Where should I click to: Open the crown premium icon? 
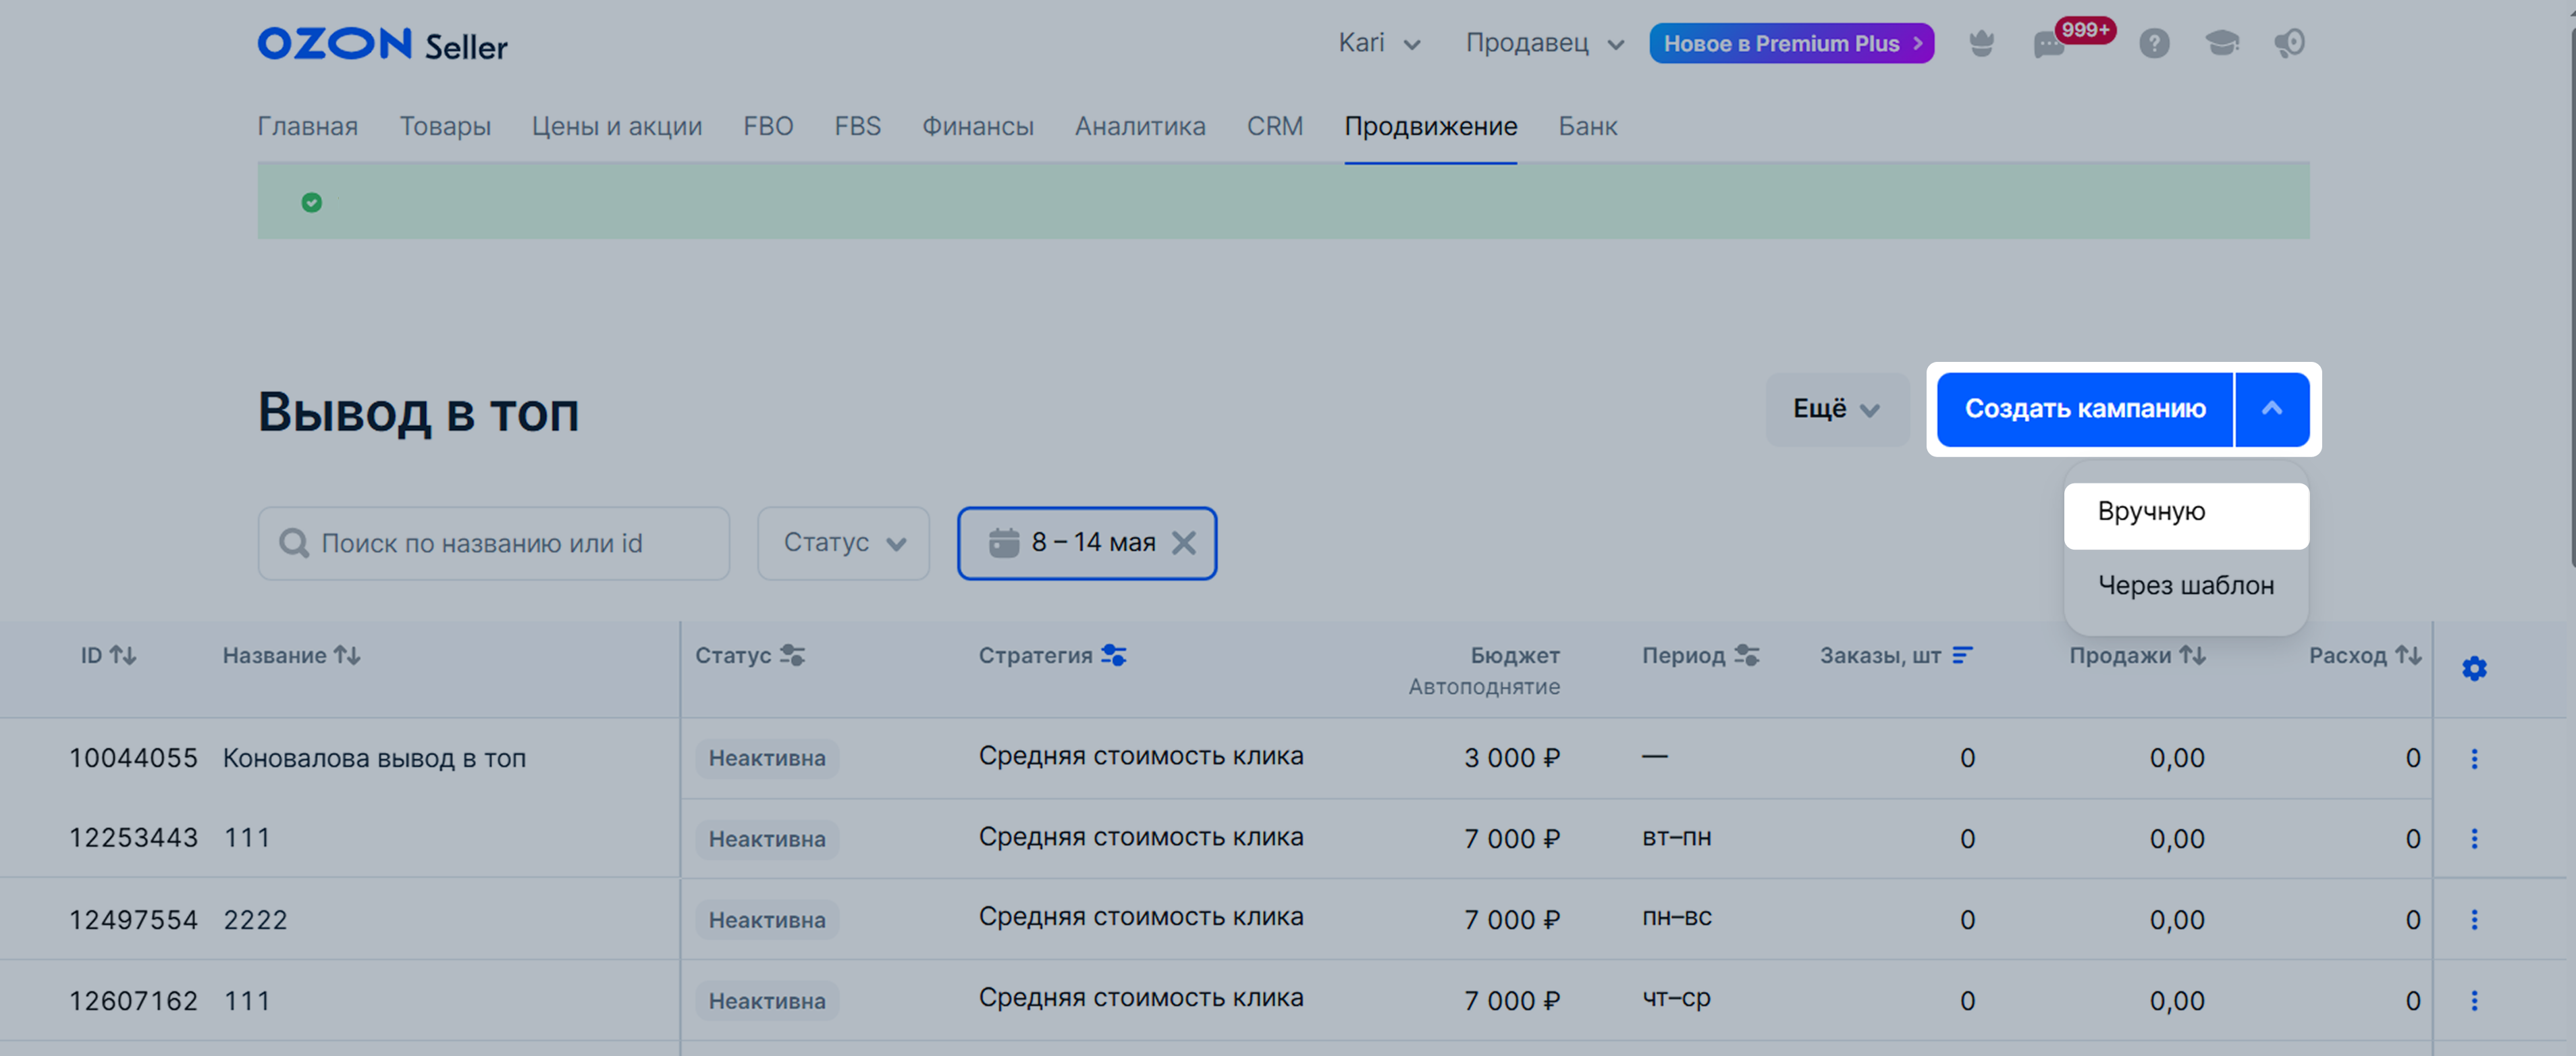[x=1981, y=43]
